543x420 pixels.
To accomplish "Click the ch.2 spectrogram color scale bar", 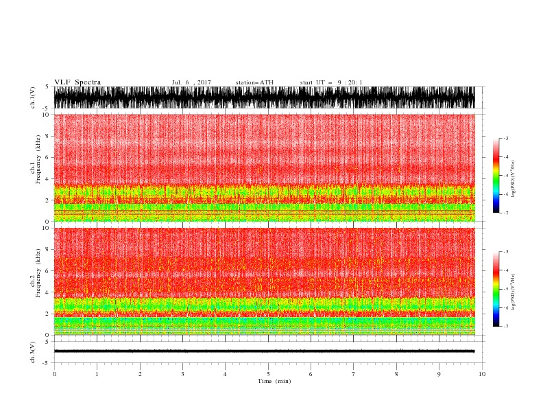I will pos(496,289).
